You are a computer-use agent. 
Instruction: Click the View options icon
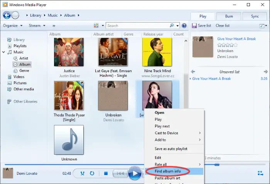[x=96, y=25]
